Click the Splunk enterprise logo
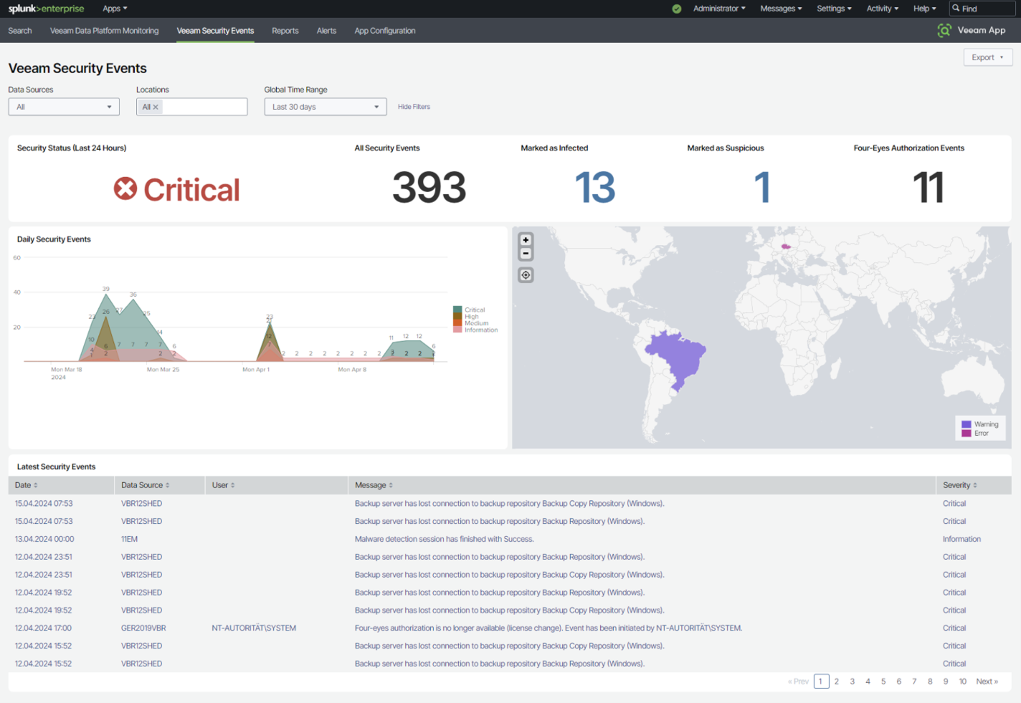Screen dimensions: 1021x703 pyautogui.click(x=46, y=8)
